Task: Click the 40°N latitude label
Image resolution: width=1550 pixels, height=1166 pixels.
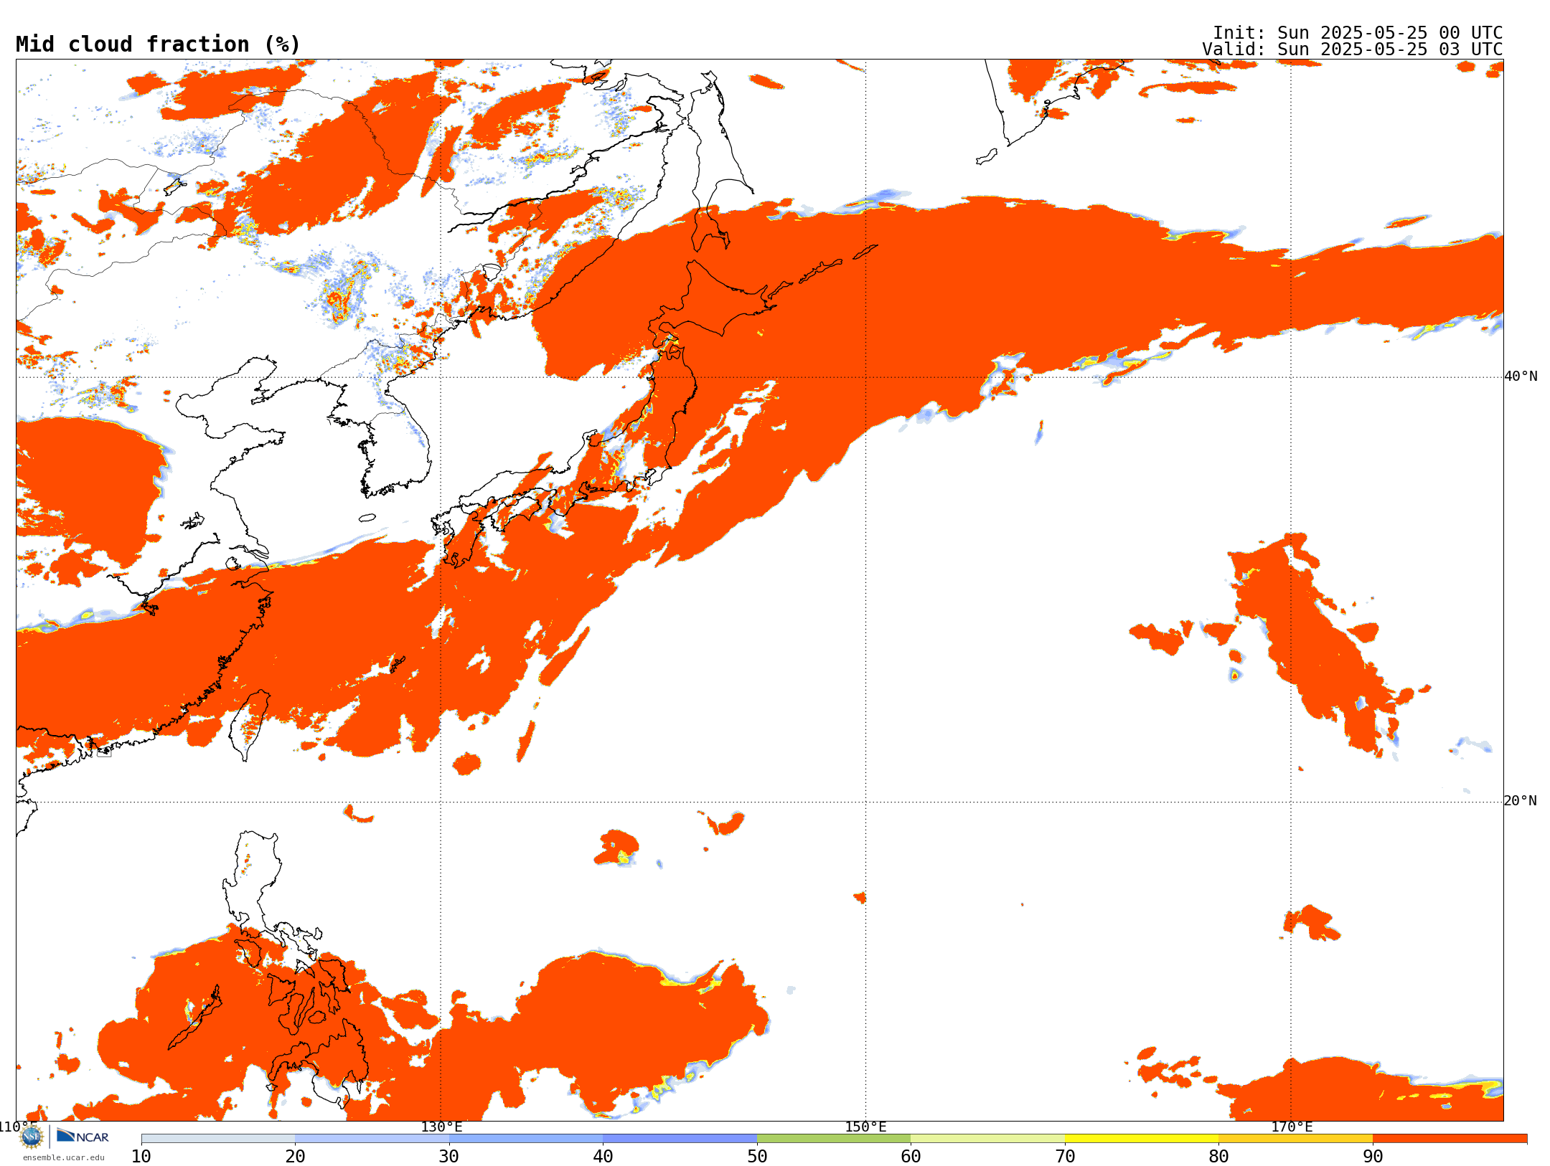Action: (1521, 376)
